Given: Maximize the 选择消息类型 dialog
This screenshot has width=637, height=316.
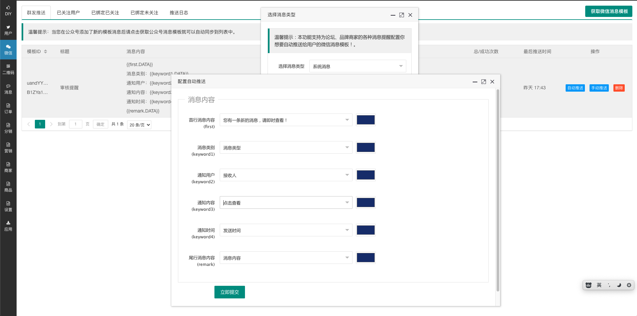Looking at the screenshot, I should (x=402, y=15).
